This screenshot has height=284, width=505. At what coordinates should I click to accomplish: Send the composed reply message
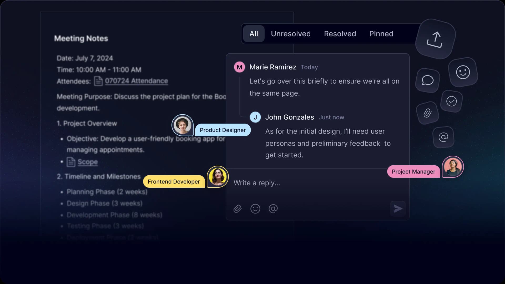pyautogui.click(x=397, y=209)
